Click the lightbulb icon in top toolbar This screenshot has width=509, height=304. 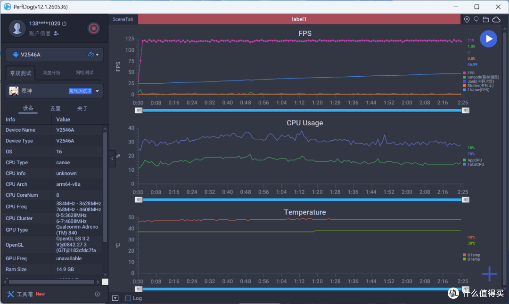(x=476, y=19)
